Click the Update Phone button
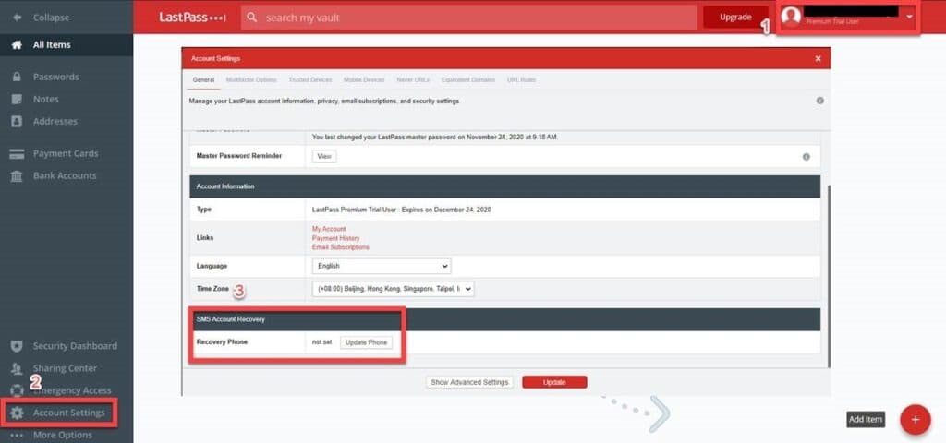 [366, 342]
